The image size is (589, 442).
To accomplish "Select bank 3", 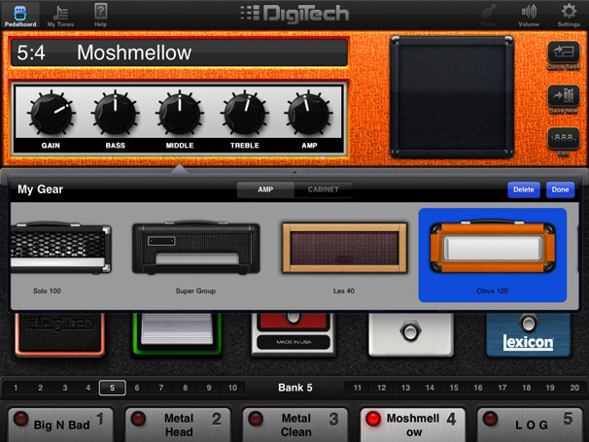I will coord(64,388).
